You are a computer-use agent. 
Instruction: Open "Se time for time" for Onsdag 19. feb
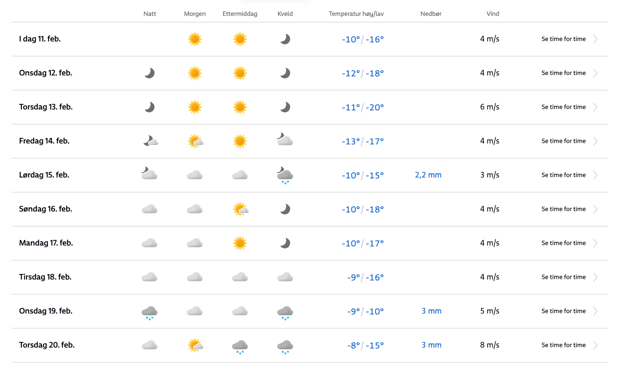coord(564,311)
